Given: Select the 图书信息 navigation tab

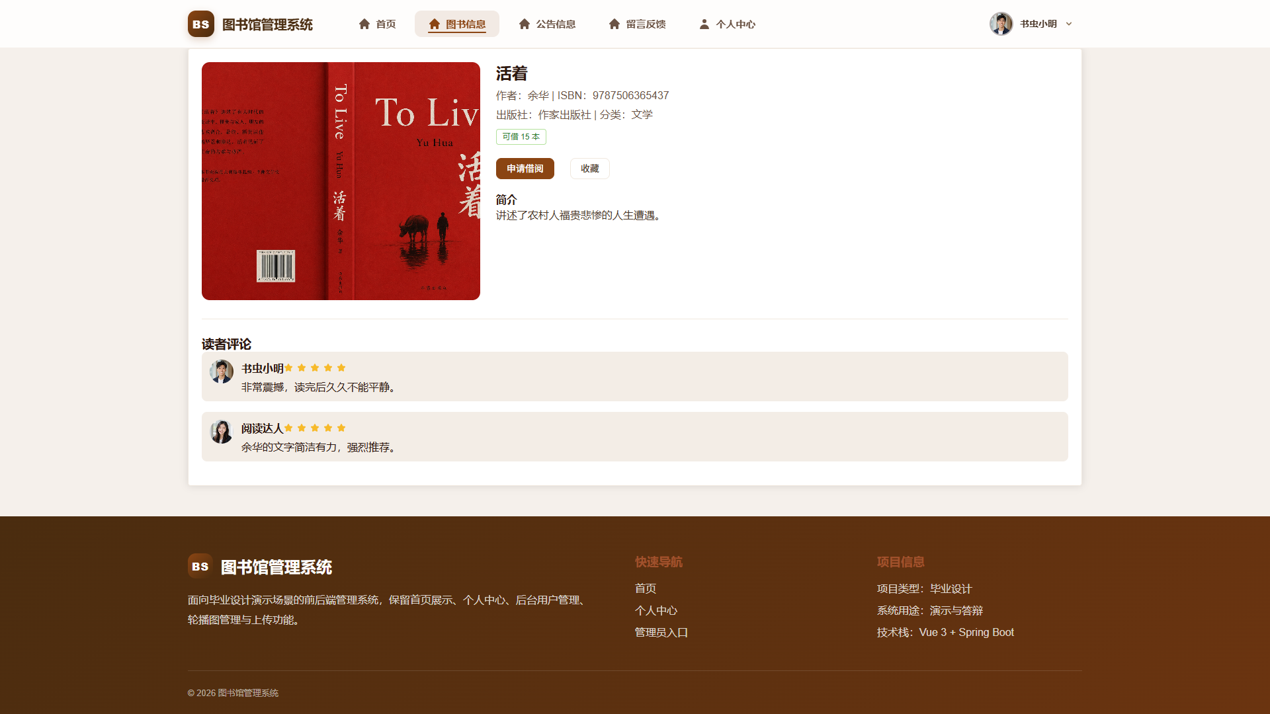Looking at the screenshot, I should pos(457,24).
